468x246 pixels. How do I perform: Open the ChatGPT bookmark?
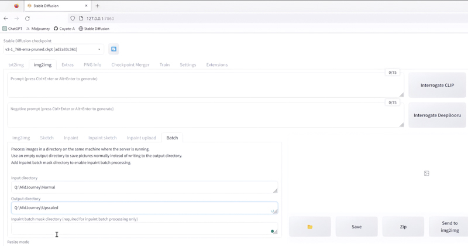[12, 29]
